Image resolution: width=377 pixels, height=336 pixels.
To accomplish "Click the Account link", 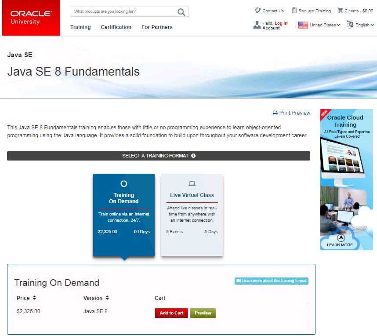I will [x=271, y=28].
